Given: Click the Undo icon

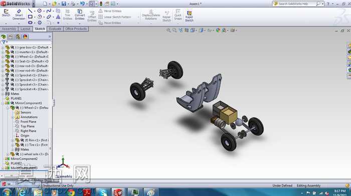Looking at the screenshot, I should (82, 4).
